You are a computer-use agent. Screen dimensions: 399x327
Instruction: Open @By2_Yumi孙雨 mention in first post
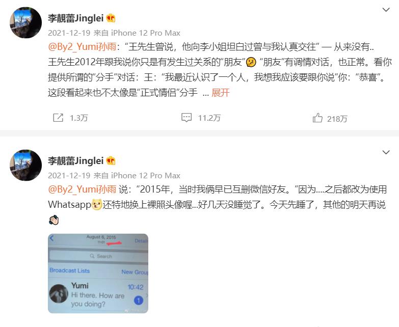coord(82,47)
